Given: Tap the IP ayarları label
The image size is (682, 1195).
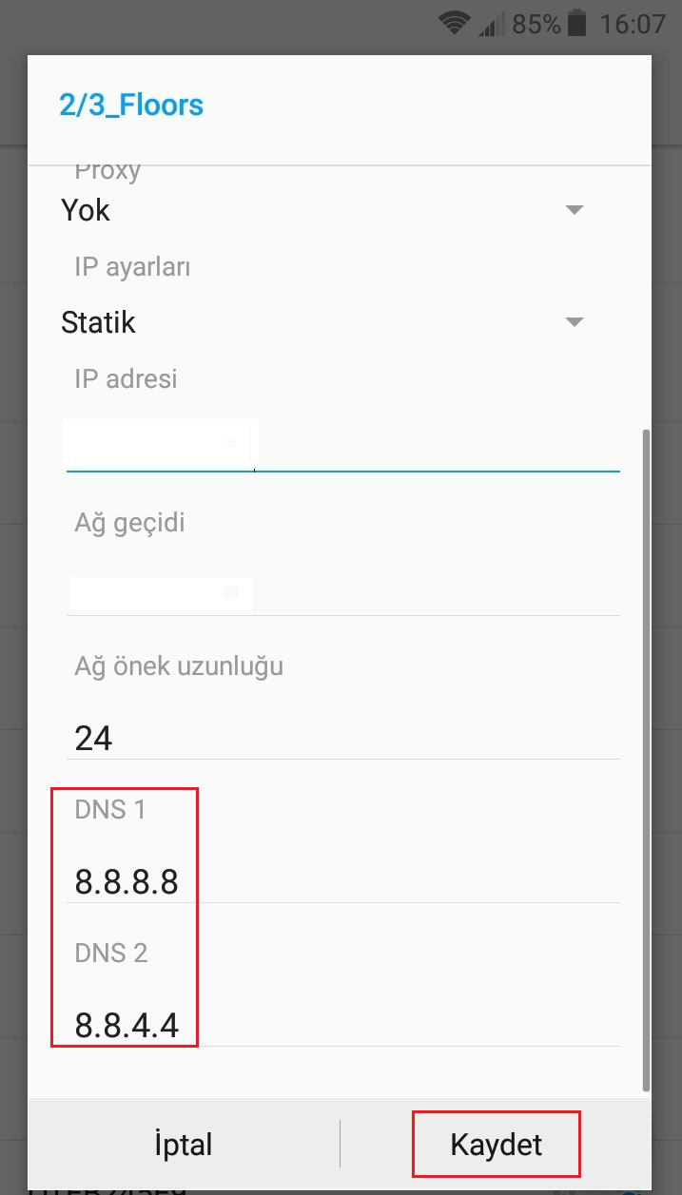Looking at the screenshot, I should coord(132,268).
